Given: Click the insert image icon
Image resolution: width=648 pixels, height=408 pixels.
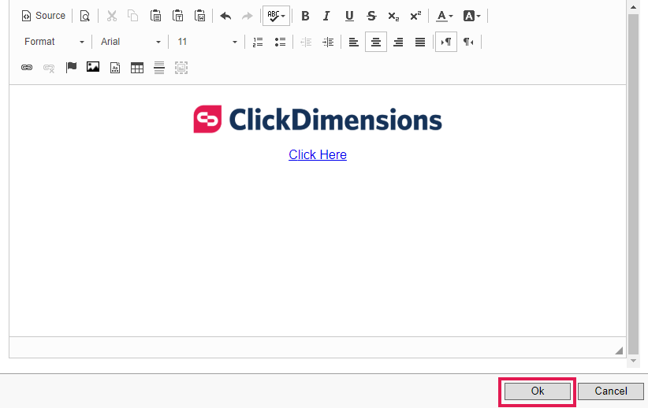Looking at the screenshot, I should pos(93,67).
